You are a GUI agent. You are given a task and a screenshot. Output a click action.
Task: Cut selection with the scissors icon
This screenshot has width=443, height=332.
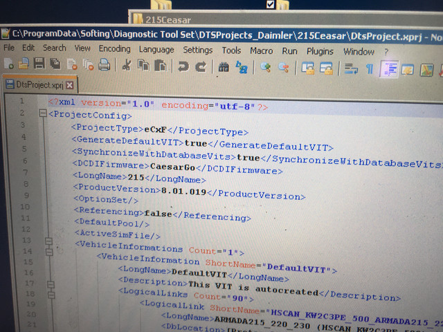(x=127, y=65)
